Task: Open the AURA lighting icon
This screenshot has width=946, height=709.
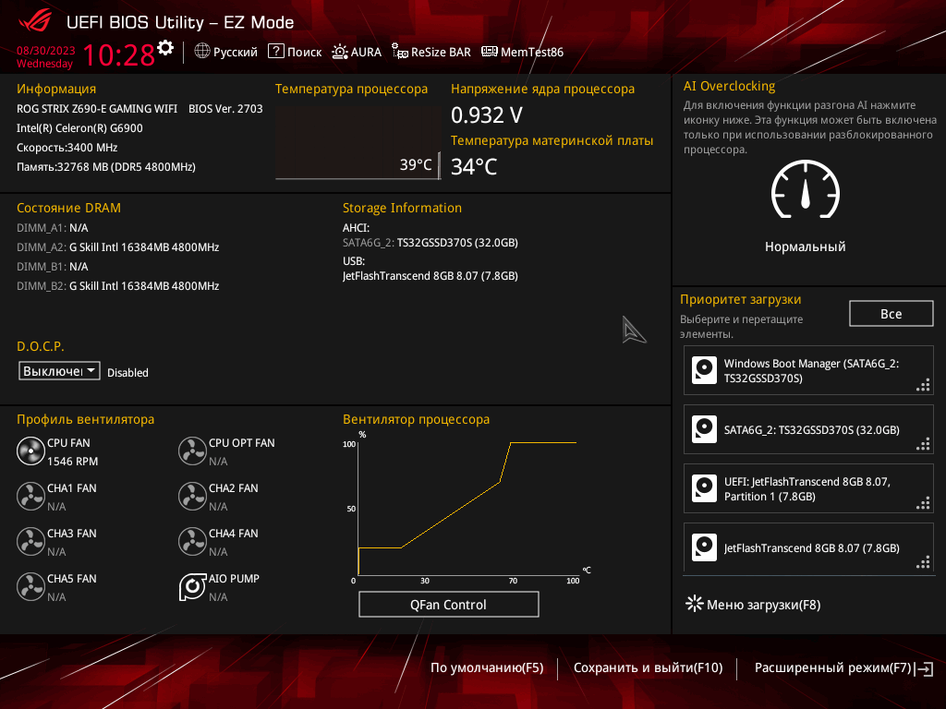Action: pyautogui.click(x=340, y=52)
